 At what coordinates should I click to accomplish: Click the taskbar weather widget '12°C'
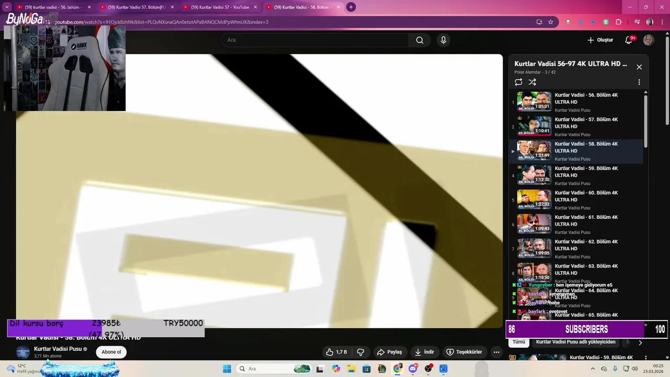pos(24,369)
